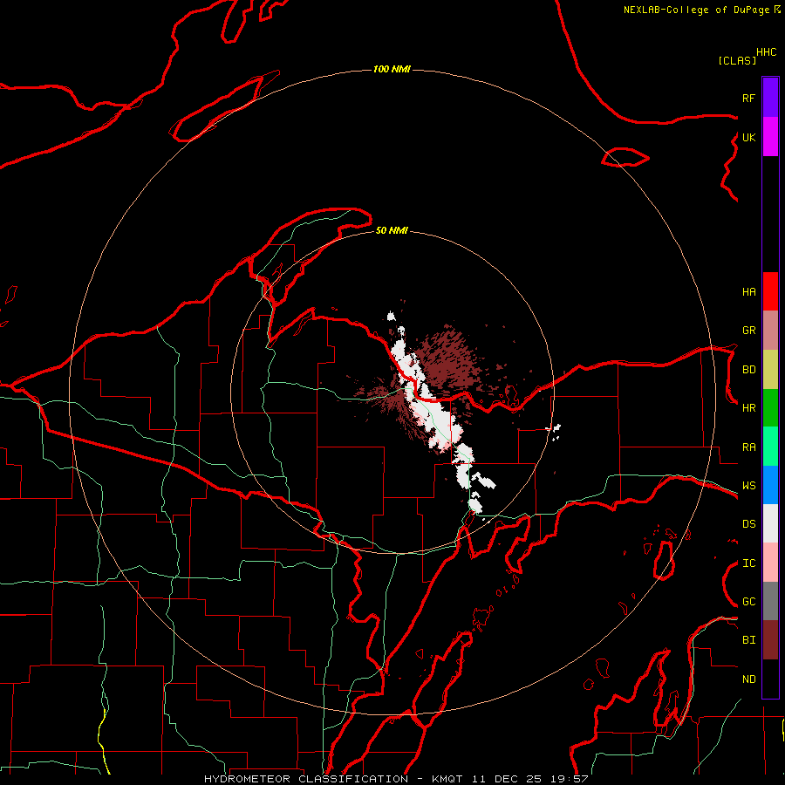
Task: Click the GC legend label
Action: click(749, 602)
